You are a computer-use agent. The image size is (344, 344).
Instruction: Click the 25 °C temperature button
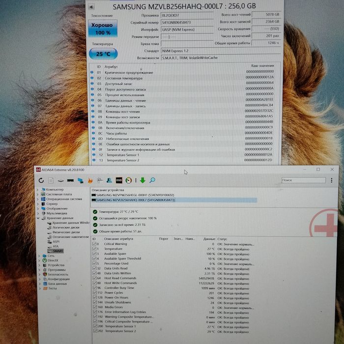pos(103,54)
